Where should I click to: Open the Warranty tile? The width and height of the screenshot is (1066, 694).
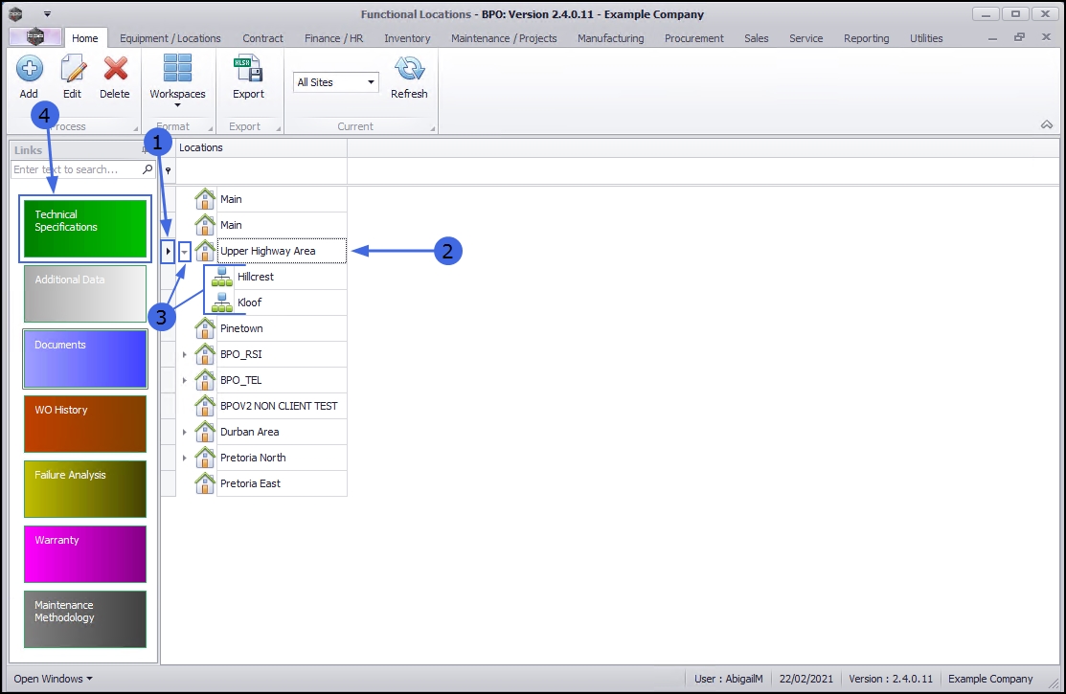pos(85,554)
